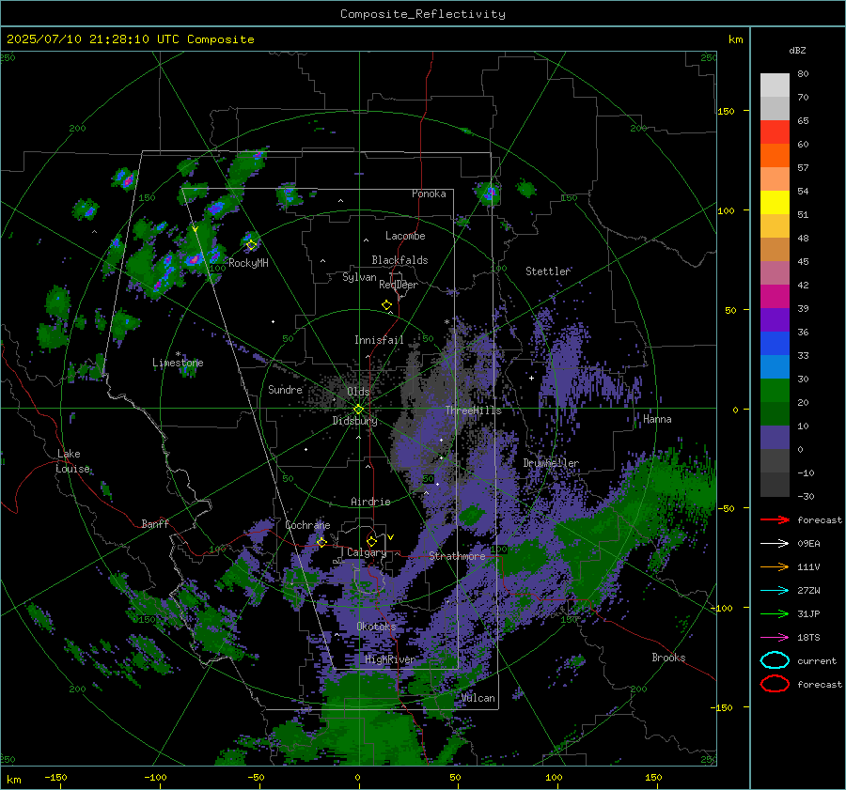Click the Stettler label
Viewport: 846px width, 790px height.
[548, 271]
